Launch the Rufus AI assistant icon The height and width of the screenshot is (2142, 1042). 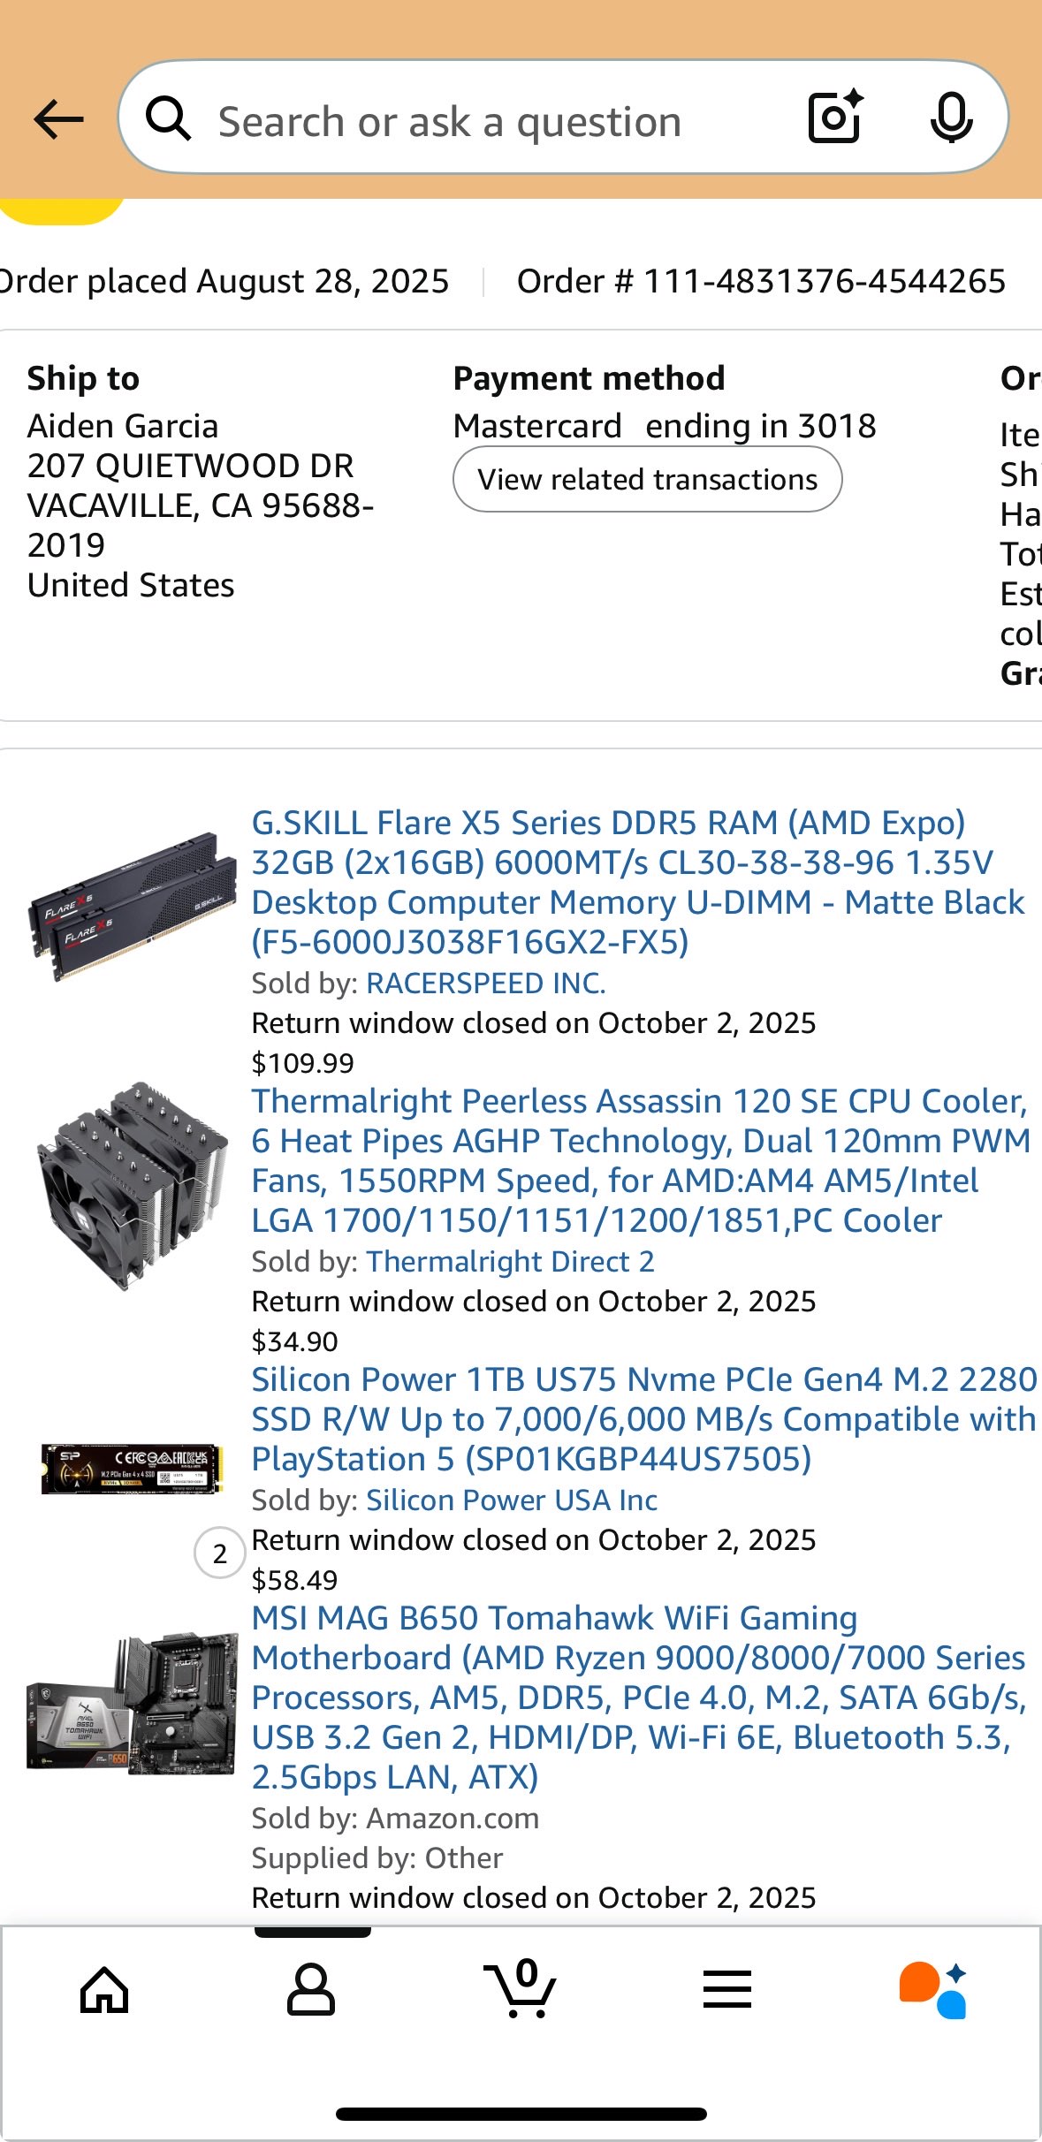[933, 1990]
